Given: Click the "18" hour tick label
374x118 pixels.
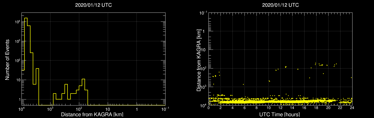Looking at the screenshot, I should [x=316, y=108].
